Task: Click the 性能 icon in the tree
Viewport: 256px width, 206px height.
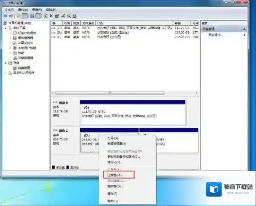Action: click(x=15, y=53)
